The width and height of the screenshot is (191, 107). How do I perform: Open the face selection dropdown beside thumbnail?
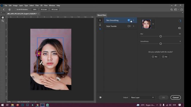(153, 24)
